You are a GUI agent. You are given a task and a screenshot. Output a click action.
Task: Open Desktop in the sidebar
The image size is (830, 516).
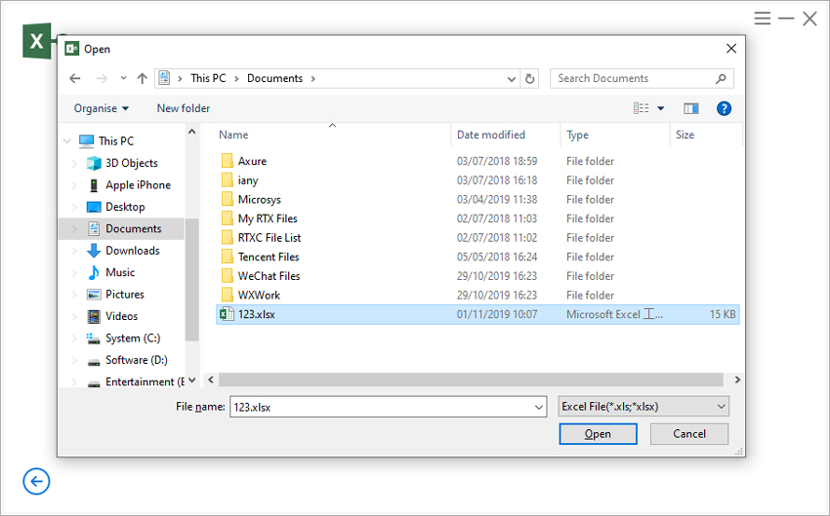125,207
